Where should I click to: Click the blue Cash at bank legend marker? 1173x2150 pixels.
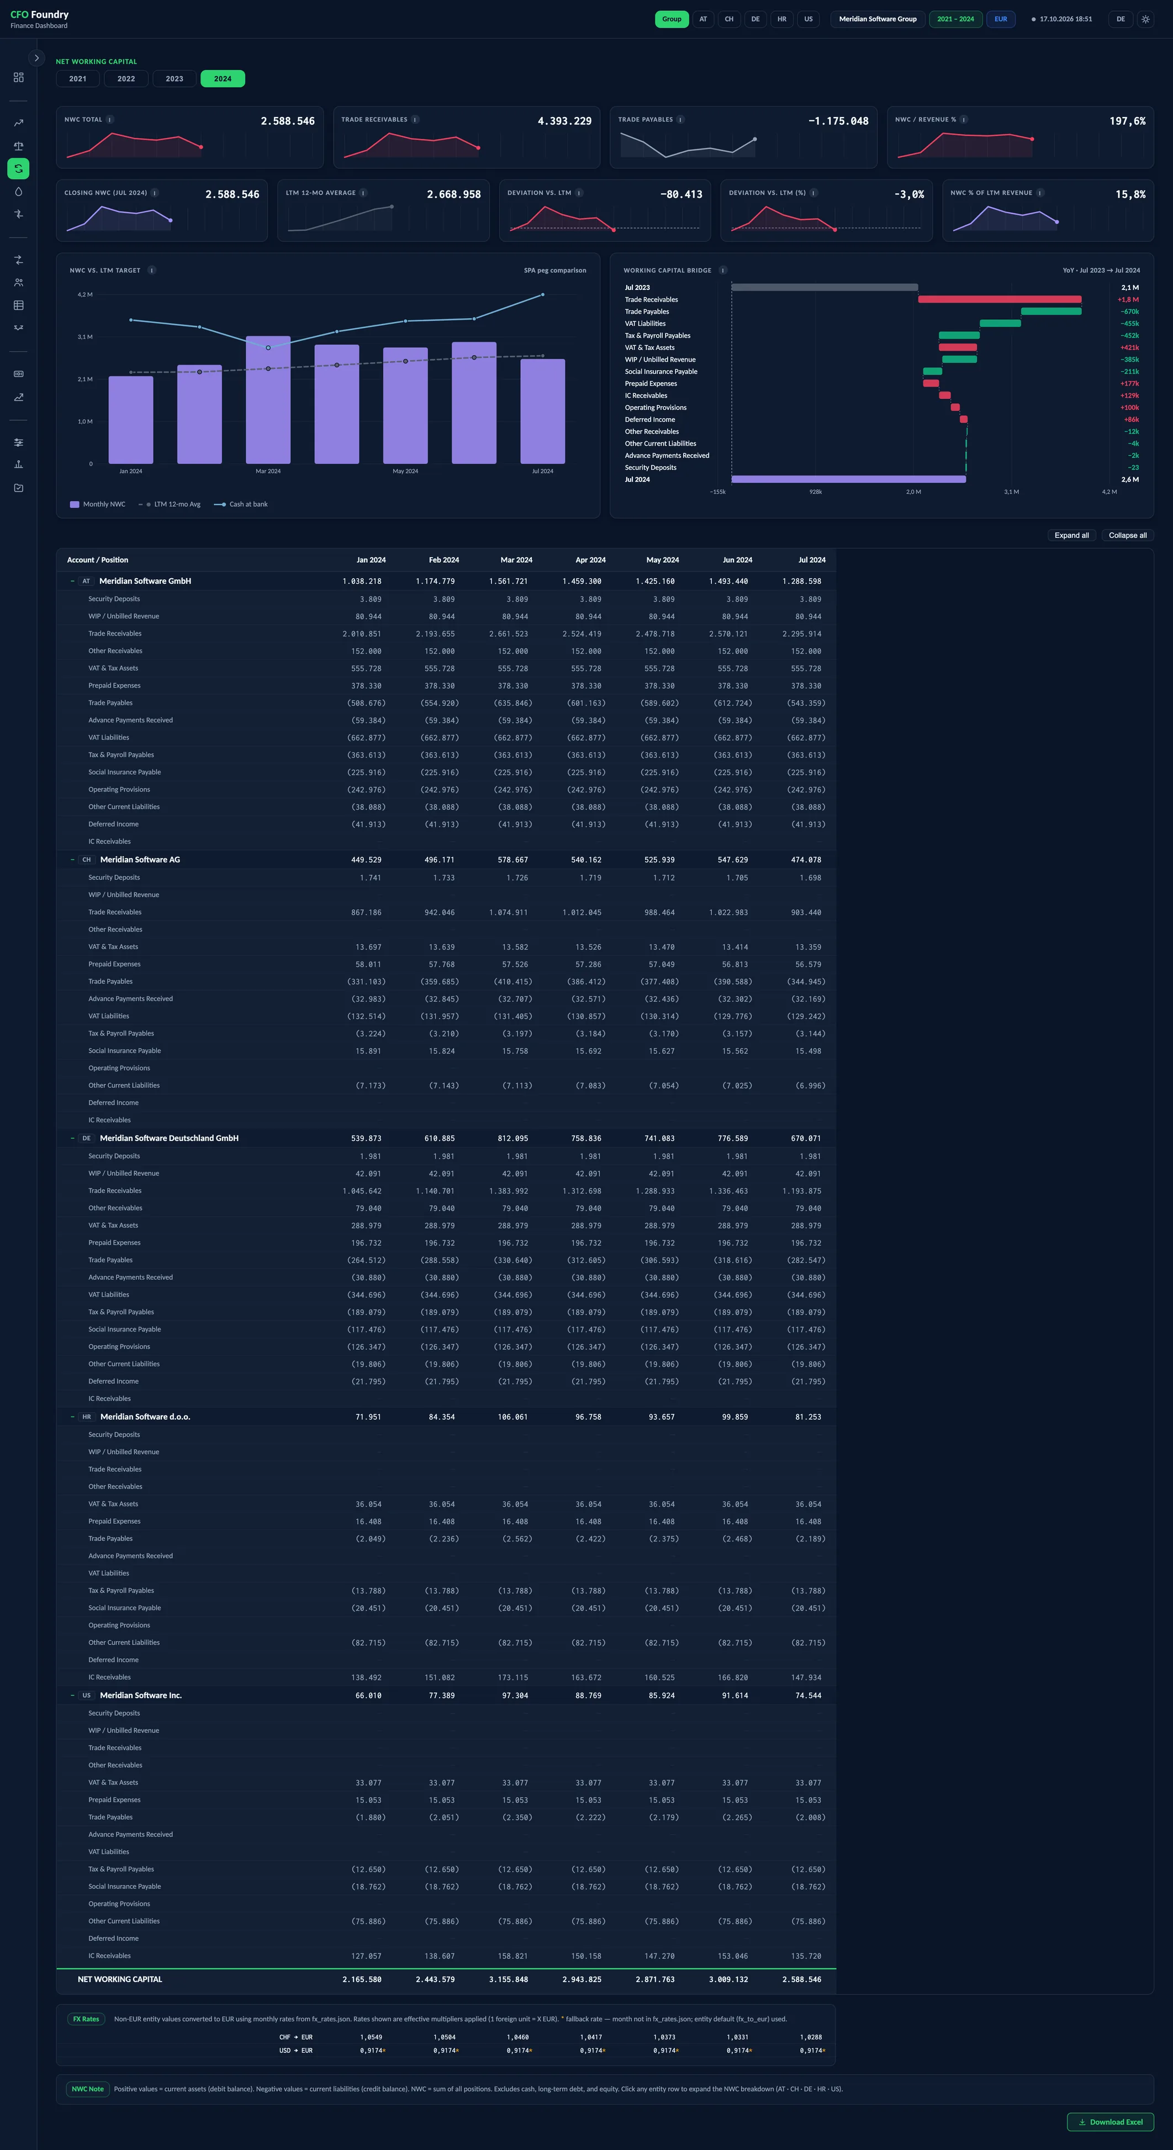(220, 504)
